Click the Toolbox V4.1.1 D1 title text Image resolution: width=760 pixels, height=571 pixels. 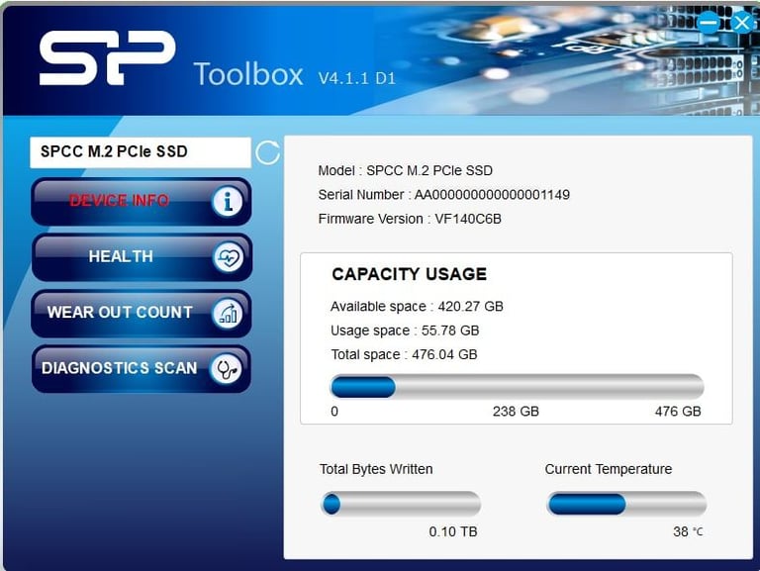[x=295, y=74]
